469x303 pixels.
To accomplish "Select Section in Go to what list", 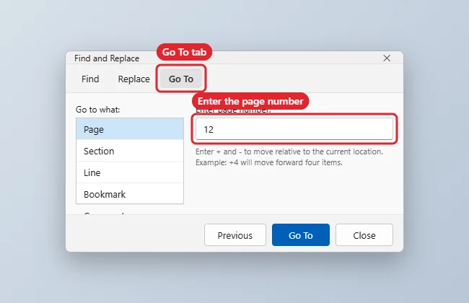I will point(130,151).
